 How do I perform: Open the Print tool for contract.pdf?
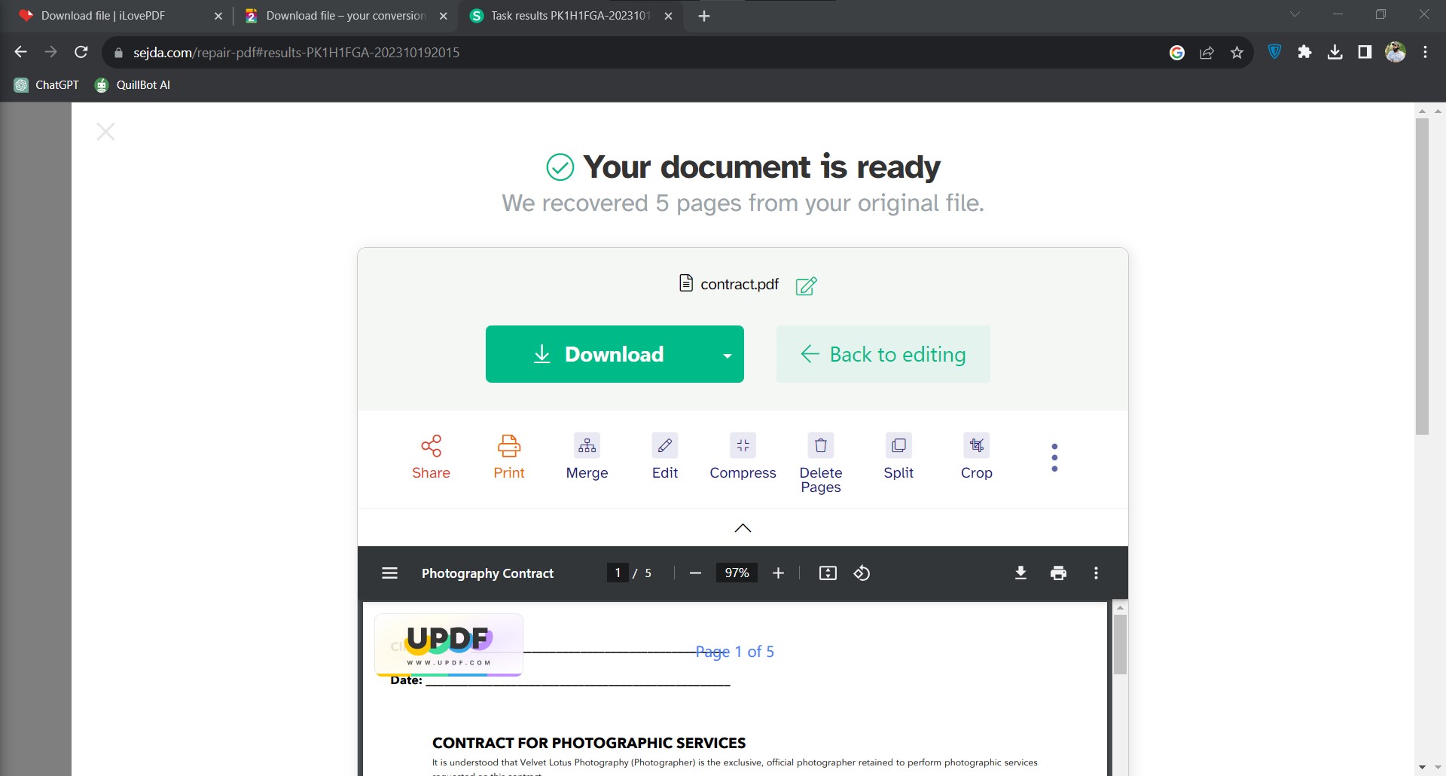[x=508, y=456]
